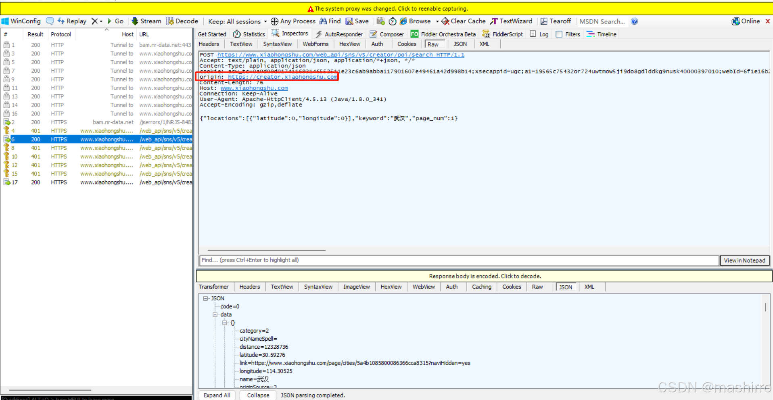Toggle capturing via the yellow proxy warning bar
The height and width of the screenshot is (400, 773).
pyautogui.click(x=386, y=8)
